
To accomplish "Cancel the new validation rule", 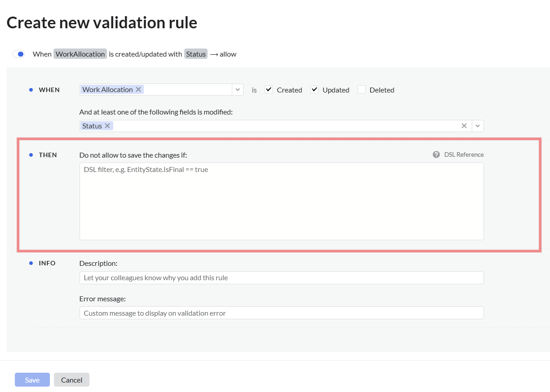I will [71, 380].
